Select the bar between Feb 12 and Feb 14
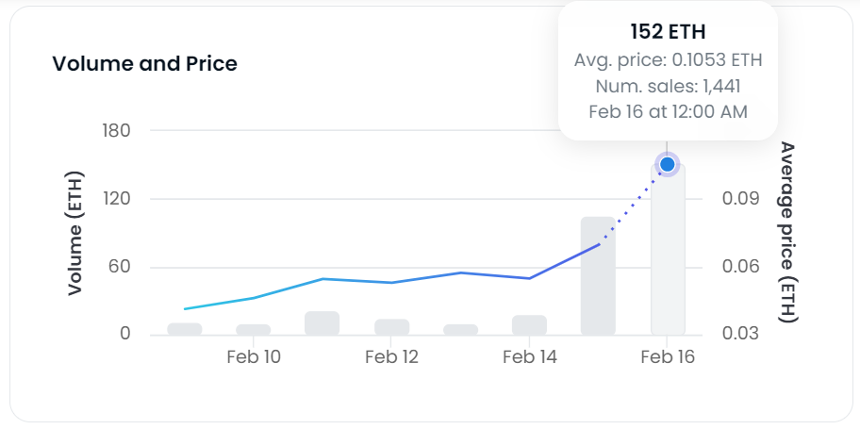 coord(460,329)
